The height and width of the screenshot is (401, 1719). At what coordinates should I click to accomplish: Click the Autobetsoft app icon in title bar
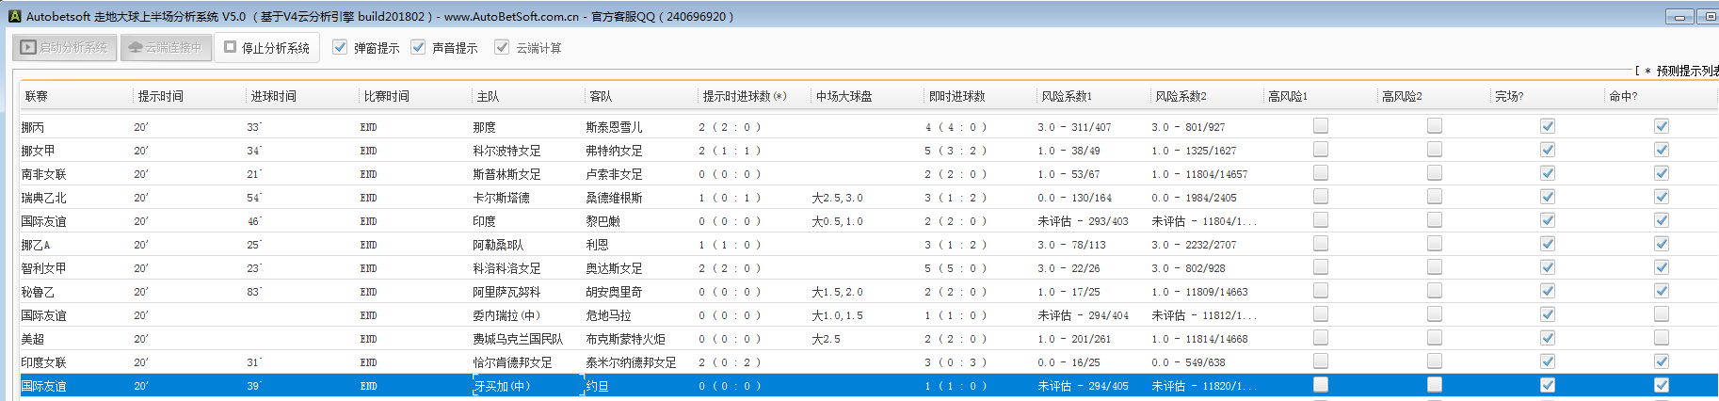14,16
